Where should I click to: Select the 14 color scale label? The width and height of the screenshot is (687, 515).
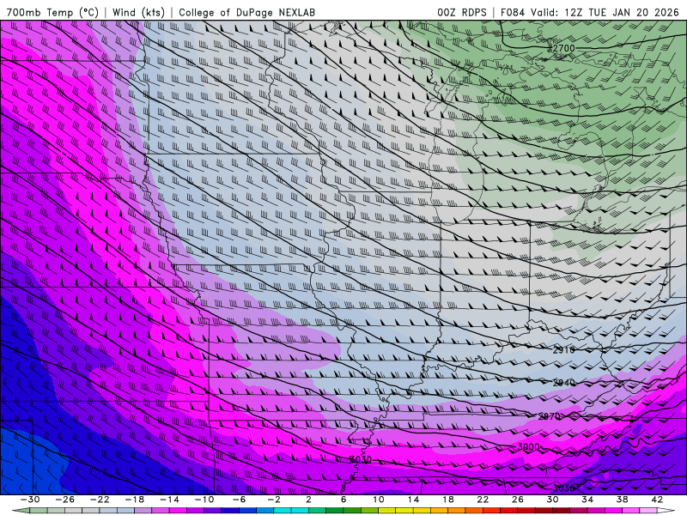414,500
